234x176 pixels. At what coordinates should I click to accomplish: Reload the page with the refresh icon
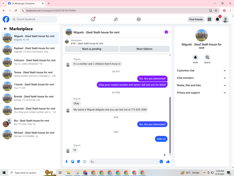(x=15, y=10)
